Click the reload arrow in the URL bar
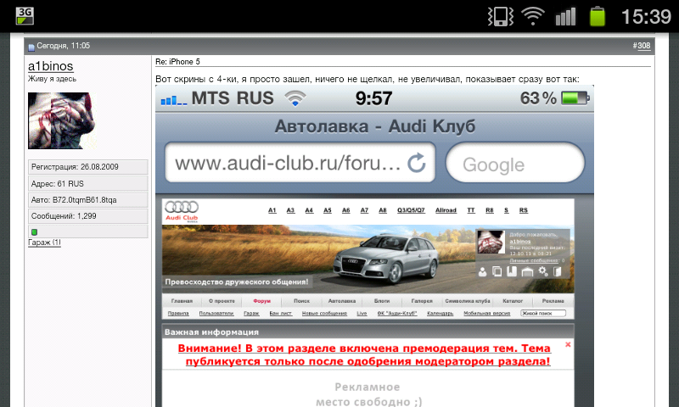 click(417, 163)
